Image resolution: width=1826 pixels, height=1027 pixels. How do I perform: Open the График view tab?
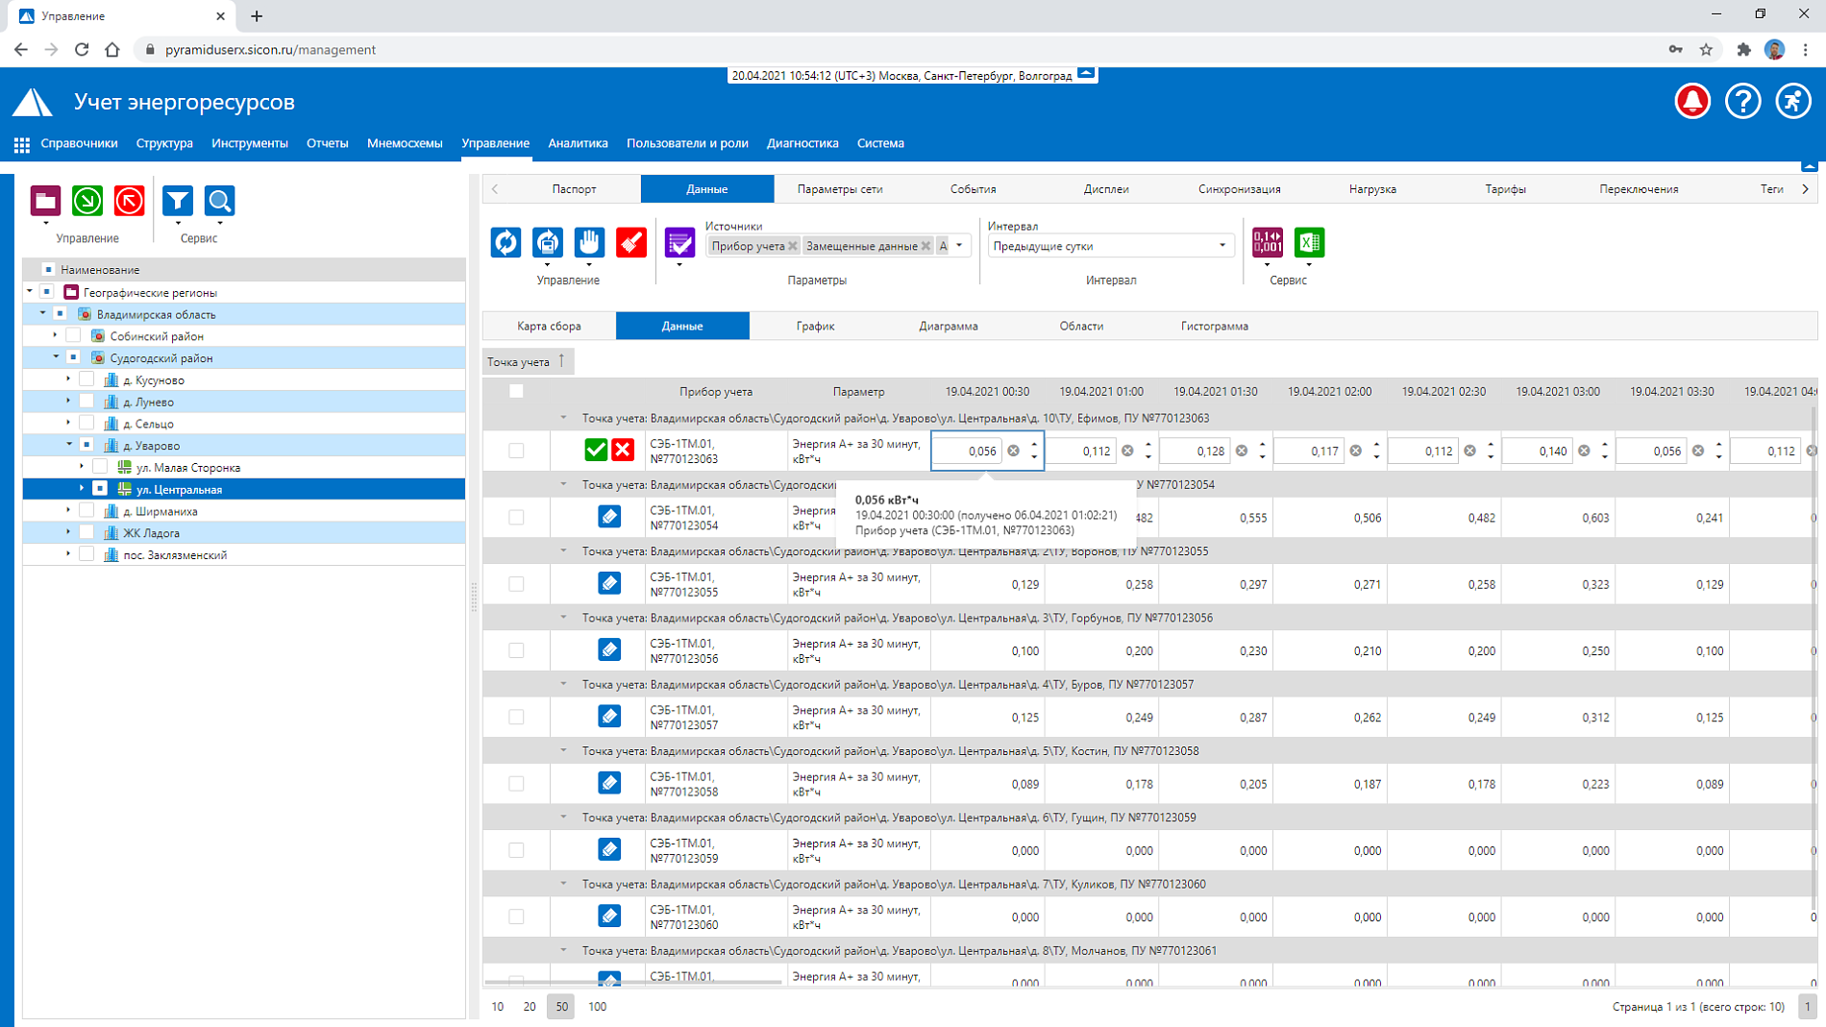(815, 326)
